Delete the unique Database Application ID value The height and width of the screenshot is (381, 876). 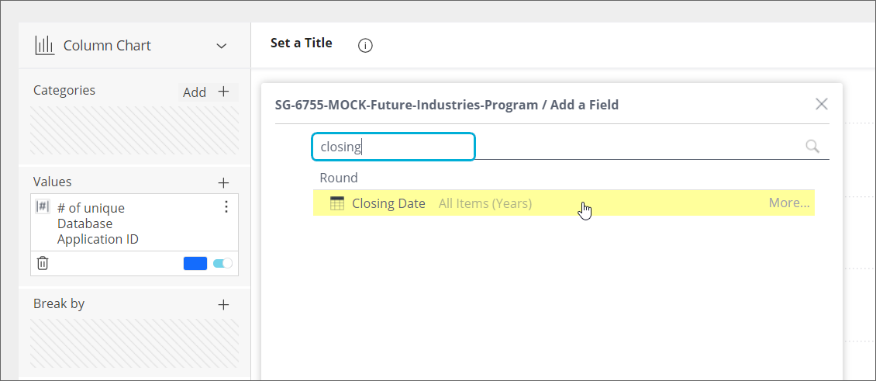coord(43,263)
